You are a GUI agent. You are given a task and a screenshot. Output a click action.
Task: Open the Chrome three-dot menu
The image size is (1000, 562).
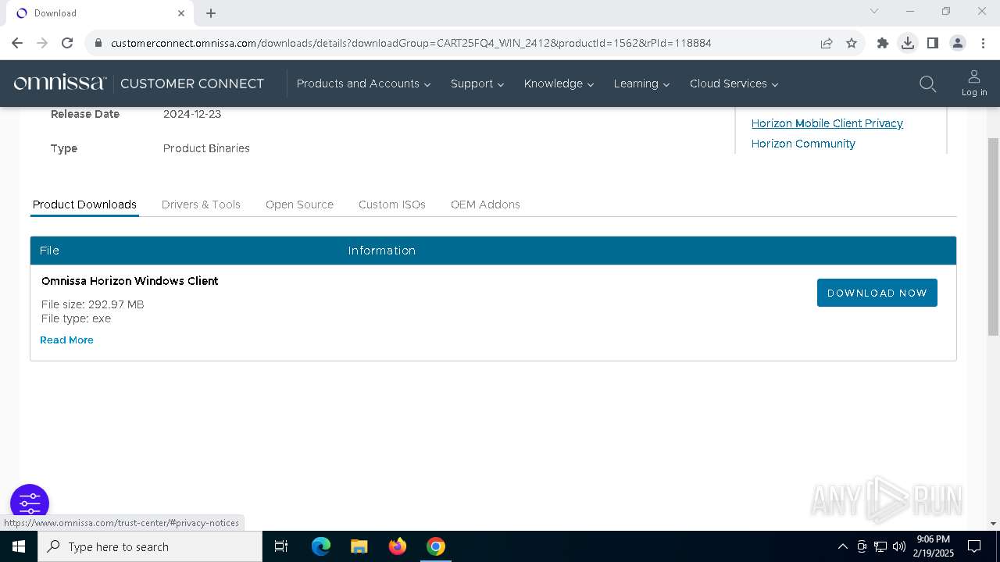tap(983, 43)
